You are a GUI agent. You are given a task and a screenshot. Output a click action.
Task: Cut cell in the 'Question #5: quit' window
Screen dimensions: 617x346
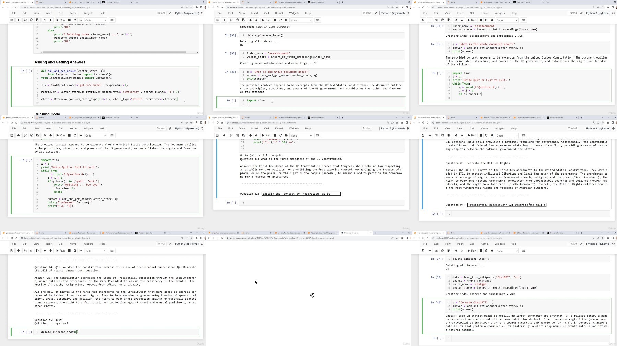click(x=25, y=251)
